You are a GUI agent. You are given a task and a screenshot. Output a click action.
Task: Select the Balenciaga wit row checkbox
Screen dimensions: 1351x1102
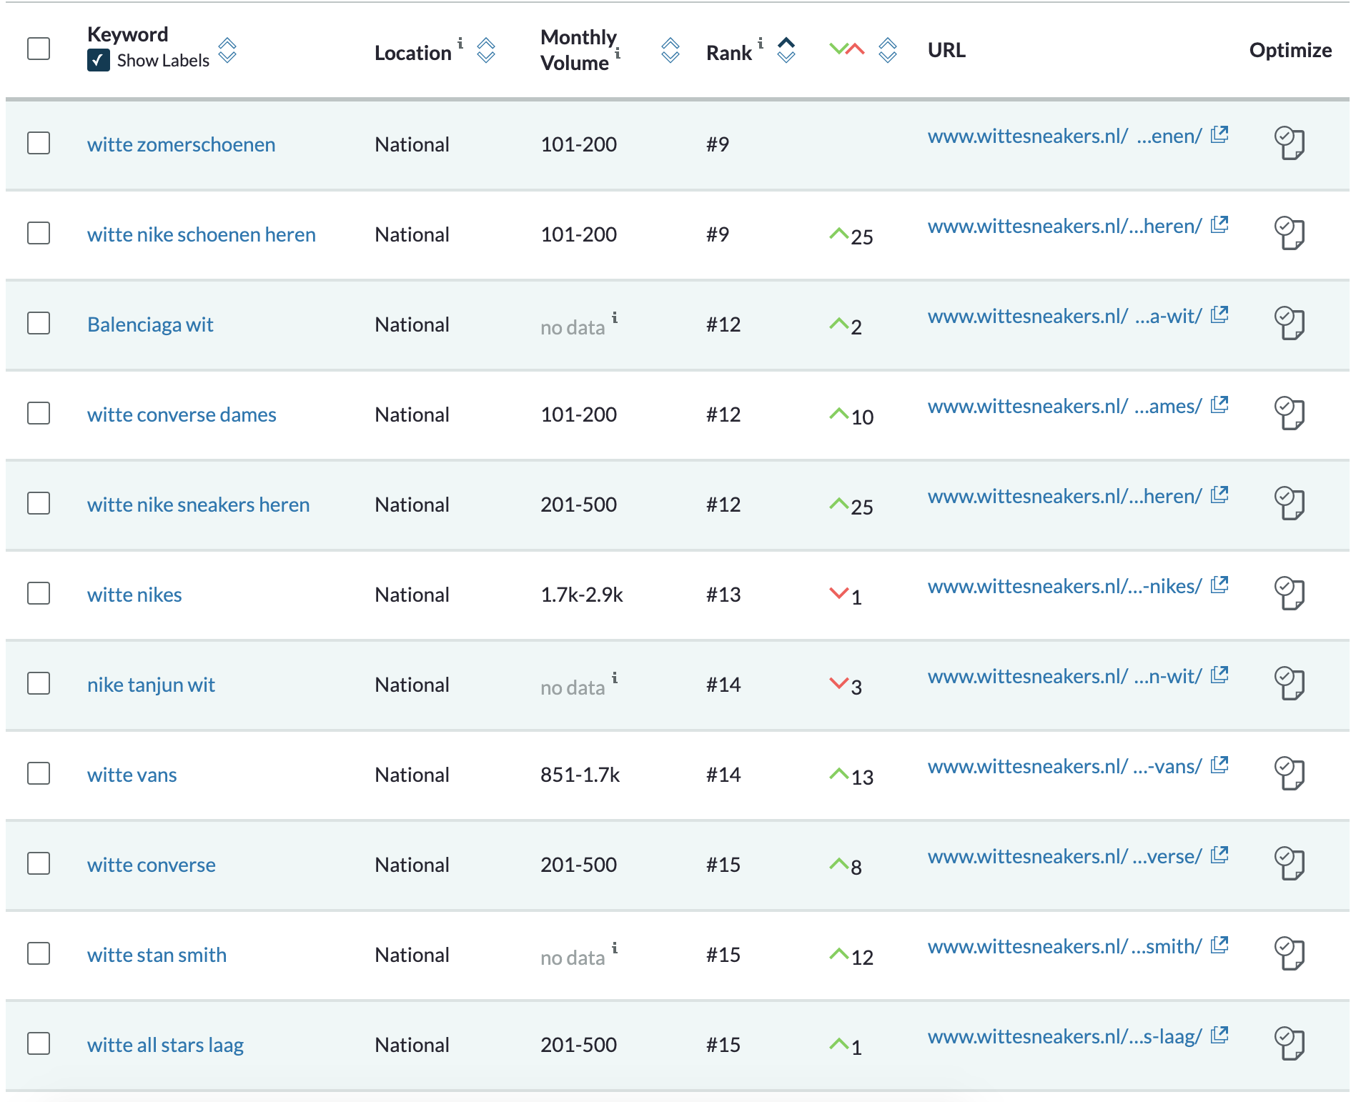click(39, 323)
